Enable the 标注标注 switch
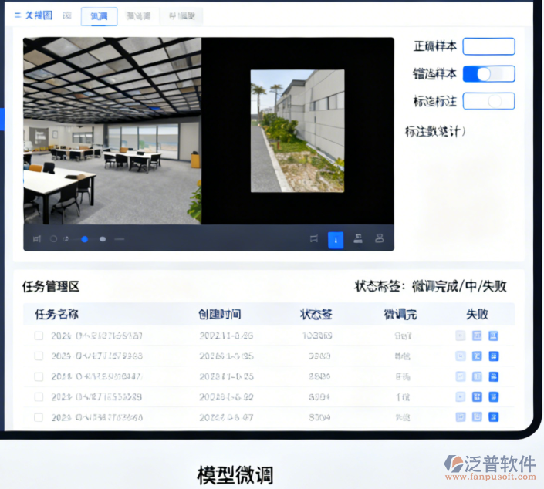544x489 pixels. click(x=488, y=101)
